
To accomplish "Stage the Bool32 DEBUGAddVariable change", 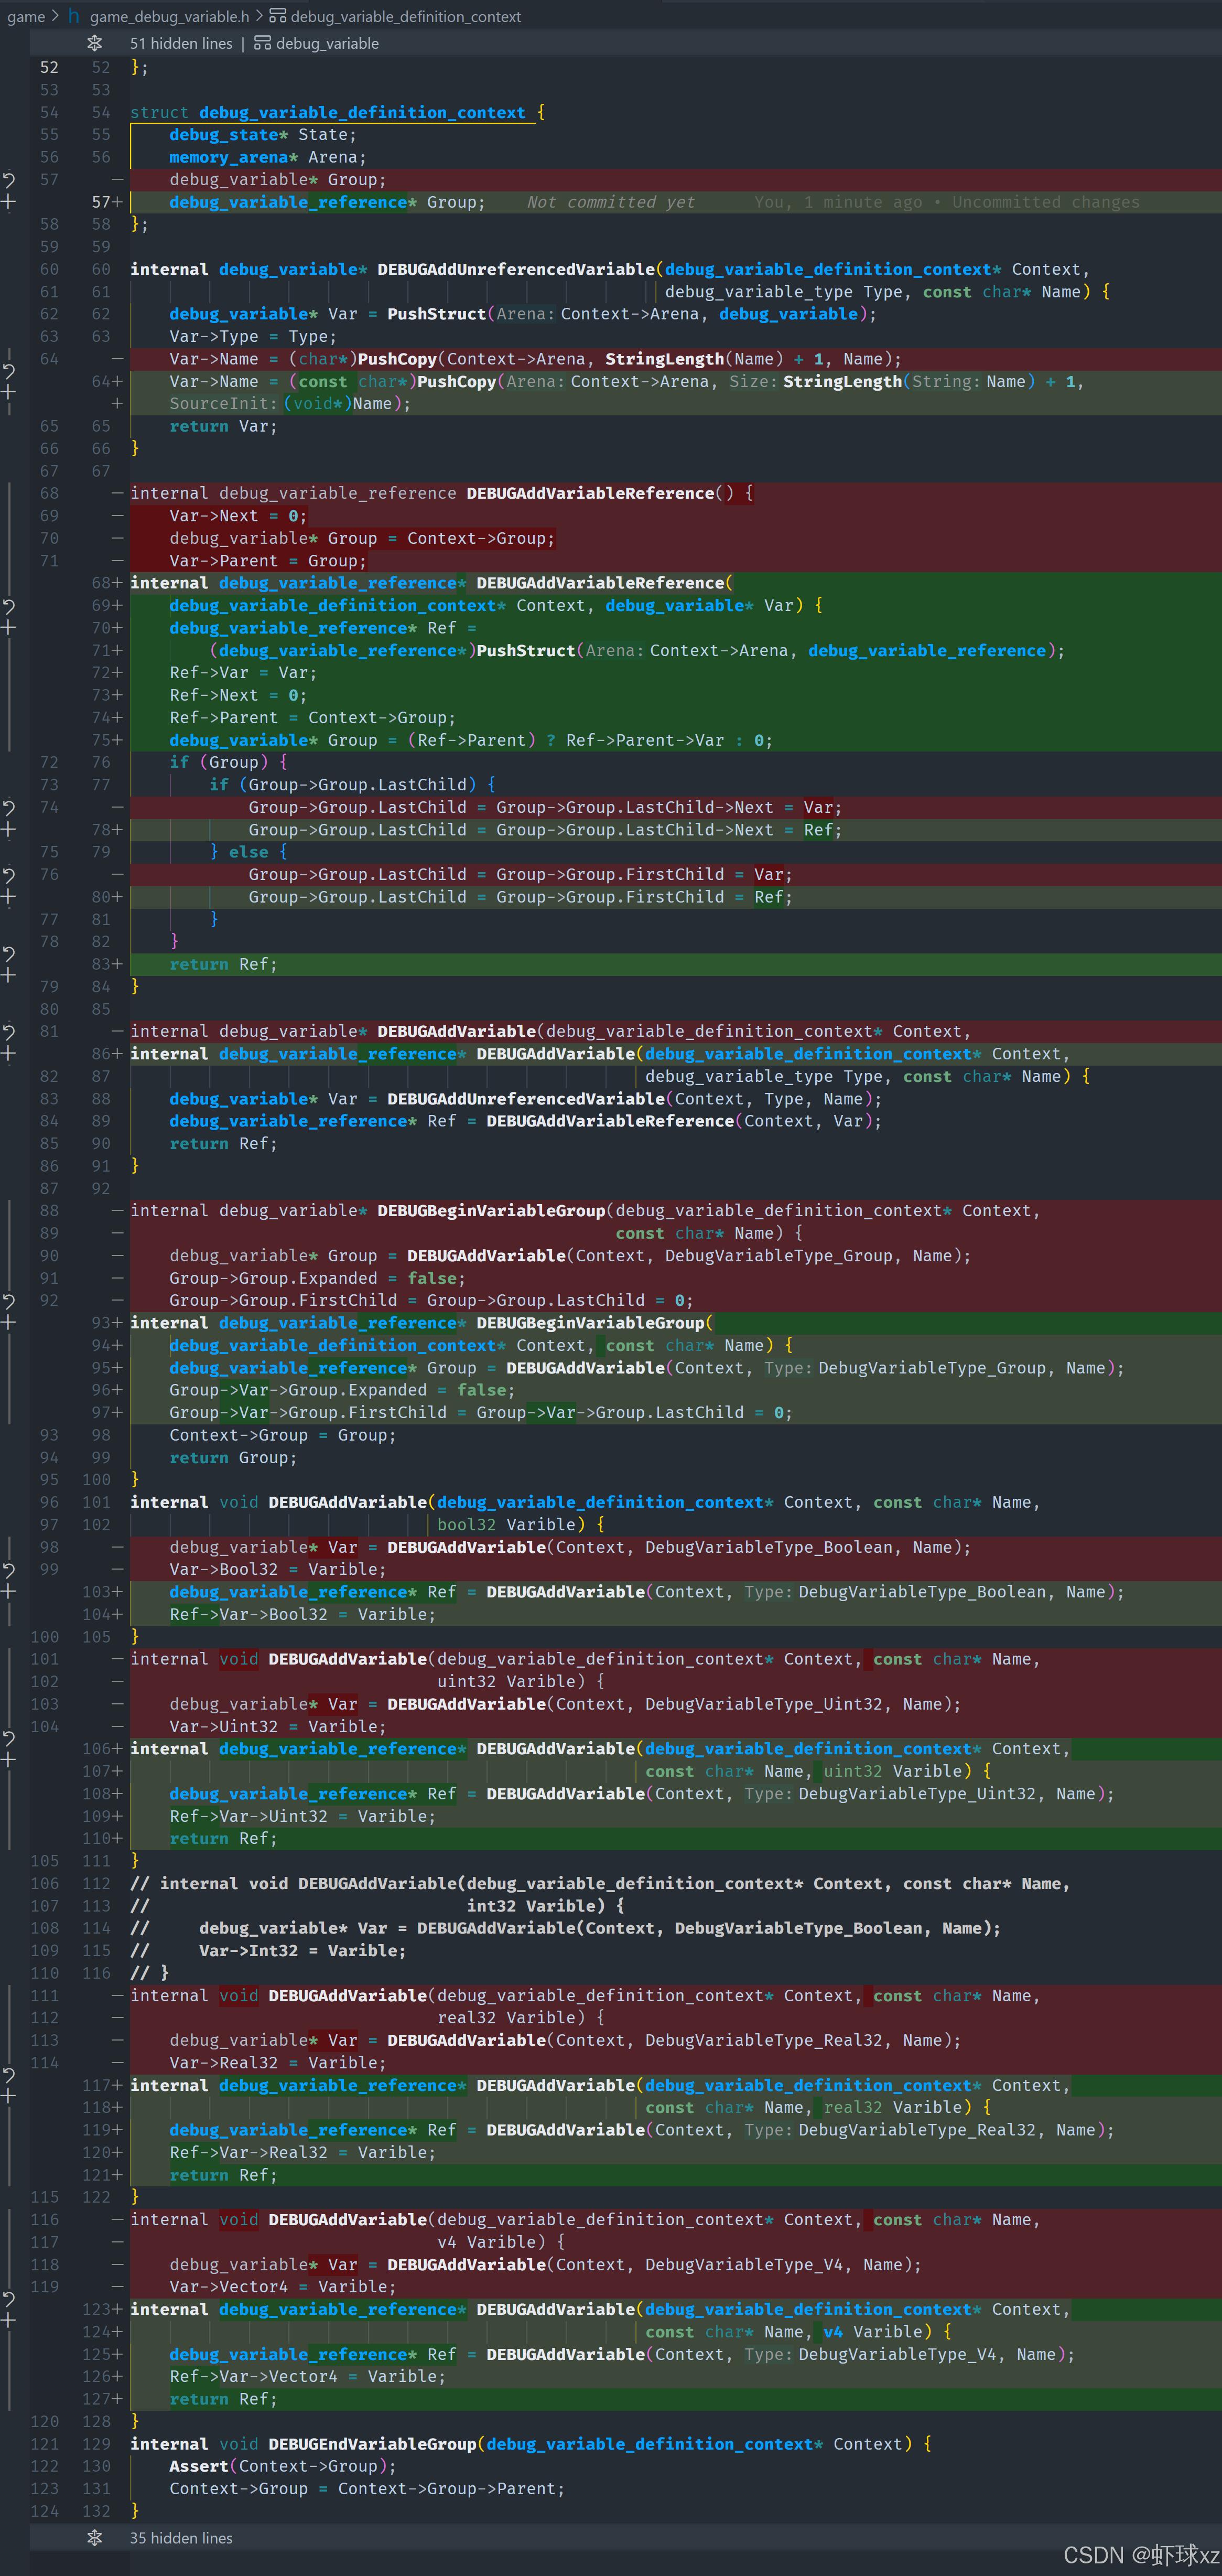I will coord(8,1591).
